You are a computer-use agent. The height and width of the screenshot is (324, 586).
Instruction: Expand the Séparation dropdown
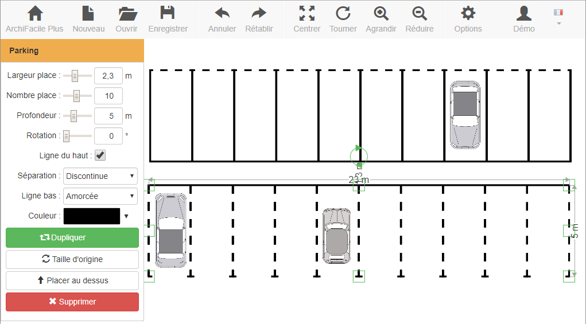[x=100, y=176]
